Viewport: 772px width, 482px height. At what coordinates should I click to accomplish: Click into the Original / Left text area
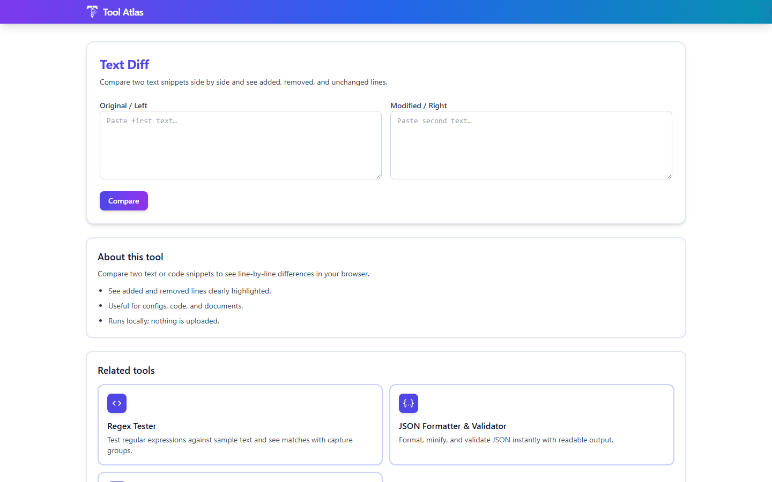coord(240,145)
